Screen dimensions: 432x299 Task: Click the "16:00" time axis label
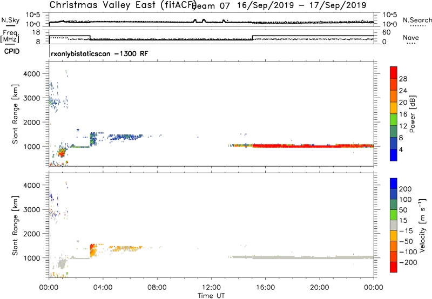[x=265, y=288]
